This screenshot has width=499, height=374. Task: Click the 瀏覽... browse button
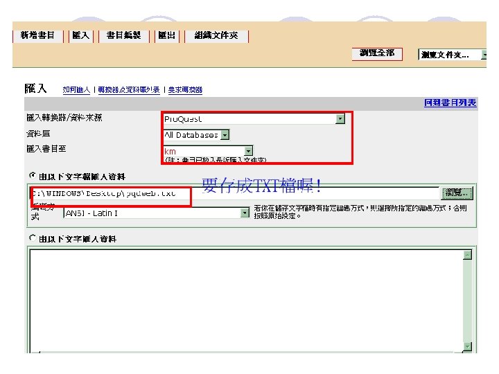pos(457,193)
